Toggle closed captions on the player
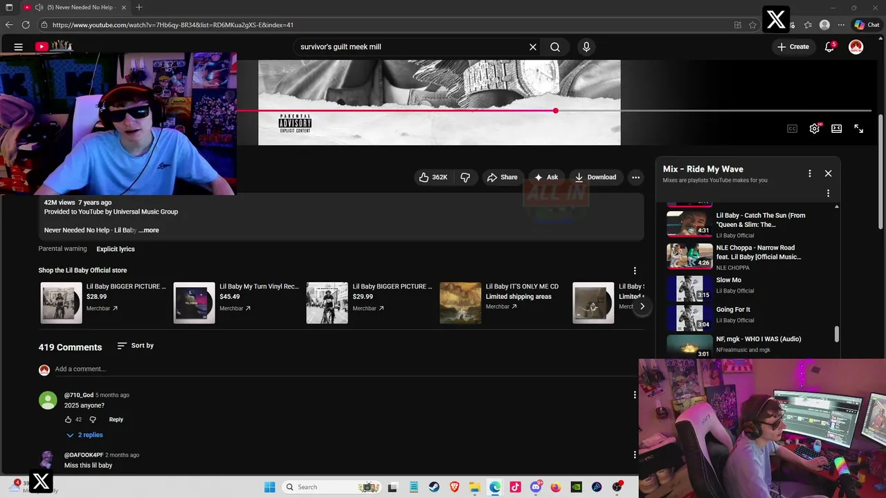The width and height of the screenshot is (886, 498). pos(793,129)
